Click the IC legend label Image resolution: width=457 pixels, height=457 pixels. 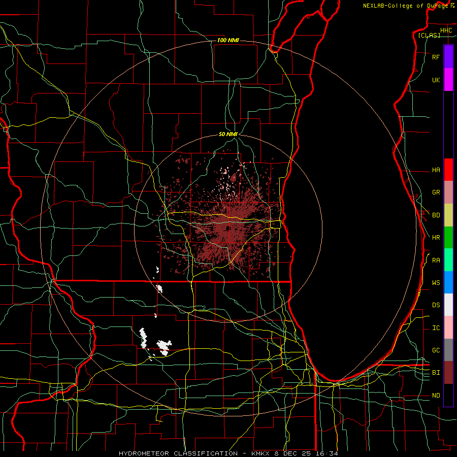click(436, 328)
